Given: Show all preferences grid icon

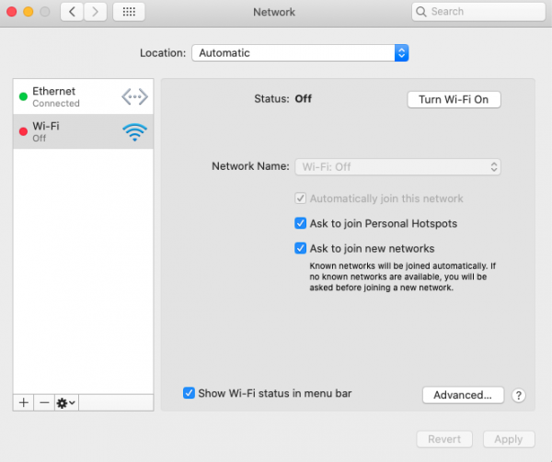Looking at the screenshot, I should [129, 12].
